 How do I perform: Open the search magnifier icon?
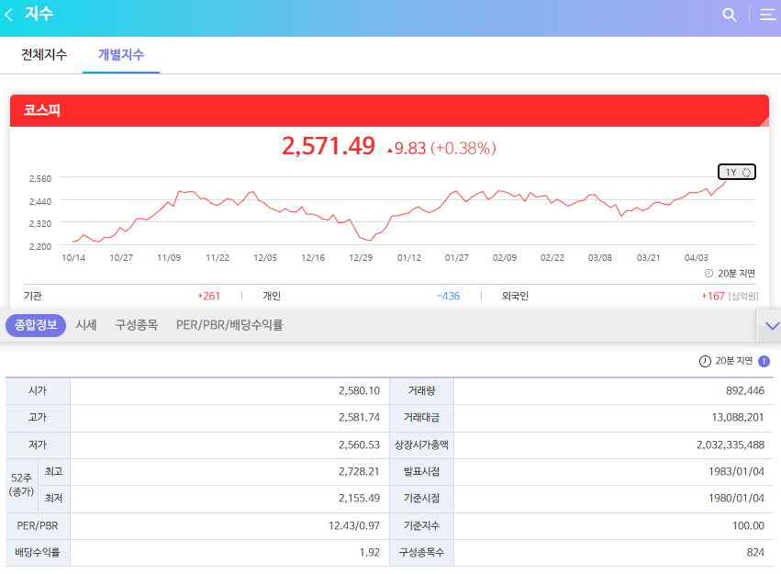click(x=730, y=15)
